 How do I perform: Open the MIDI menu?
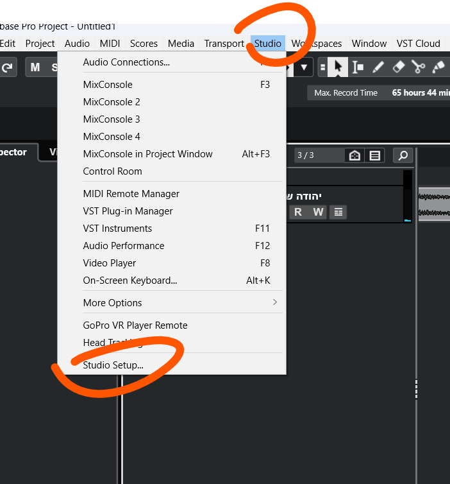coord(110,44)
